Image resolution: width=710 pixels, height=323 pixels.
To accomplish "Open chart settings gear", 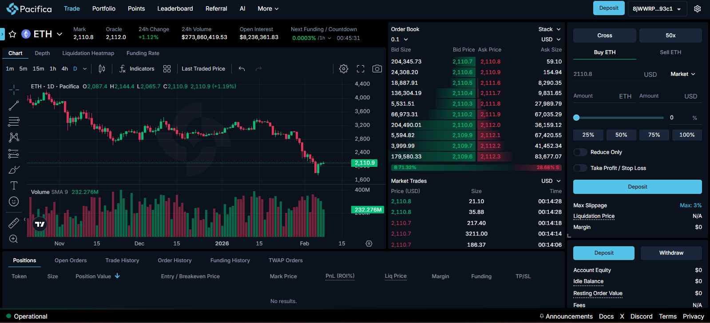I will (x=344, y=69).
